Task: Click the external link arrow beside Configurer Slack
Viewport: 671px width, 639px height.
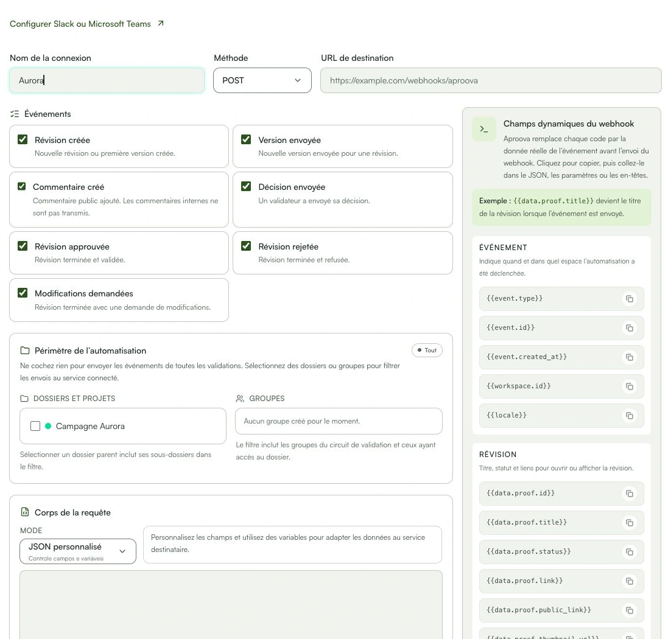Action: pos(161,24)
